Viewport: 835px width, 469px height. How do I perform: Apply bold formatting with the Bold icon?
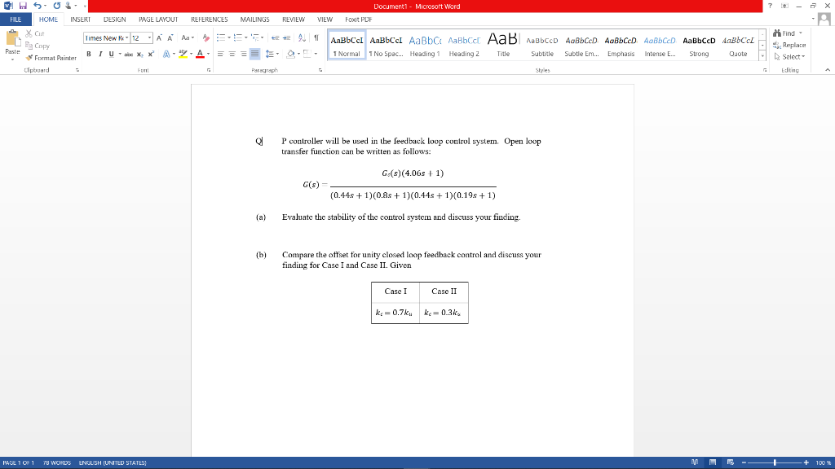click(89, 54)
